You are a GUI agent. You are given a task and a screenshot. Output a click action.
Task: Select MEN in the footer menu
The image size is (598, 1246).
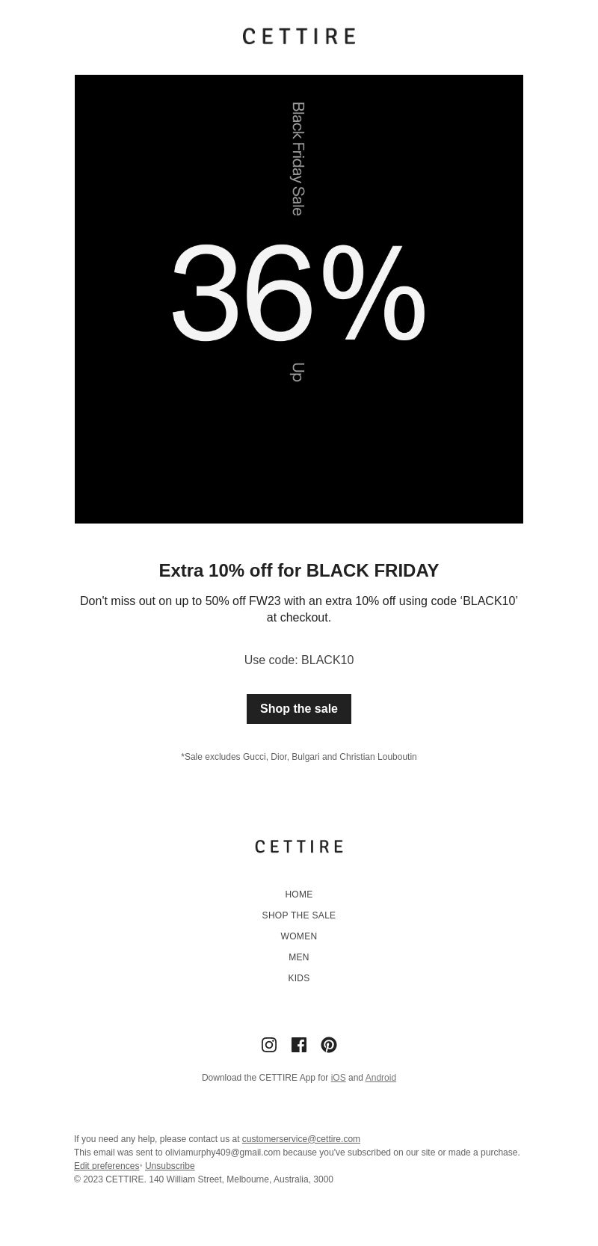click(299, 957)
